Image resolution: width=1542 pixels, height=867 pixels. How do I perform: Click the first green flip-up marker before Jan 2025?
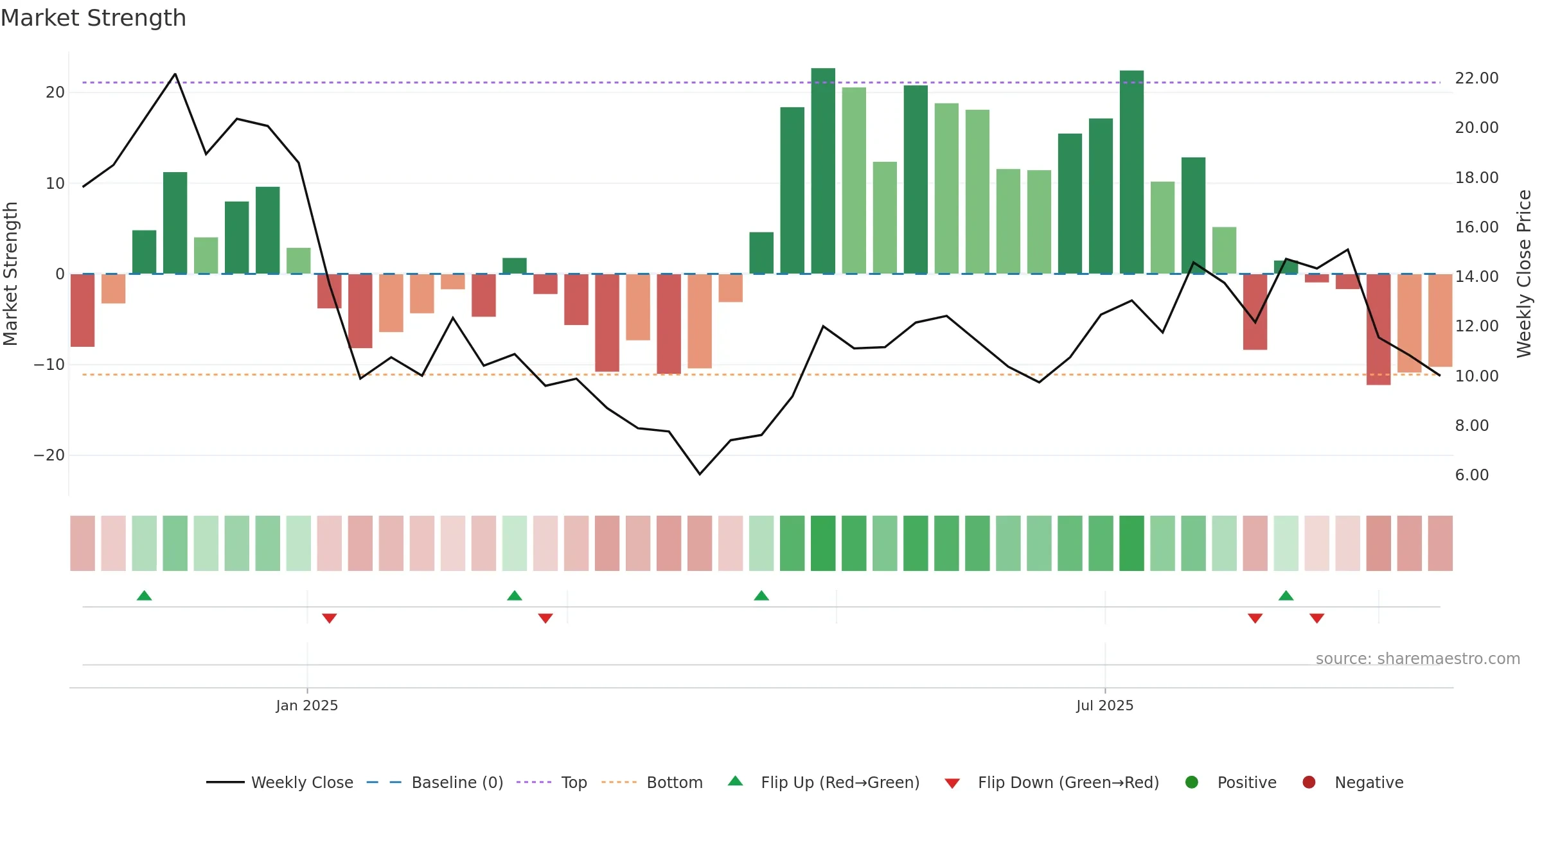(145, 595)
